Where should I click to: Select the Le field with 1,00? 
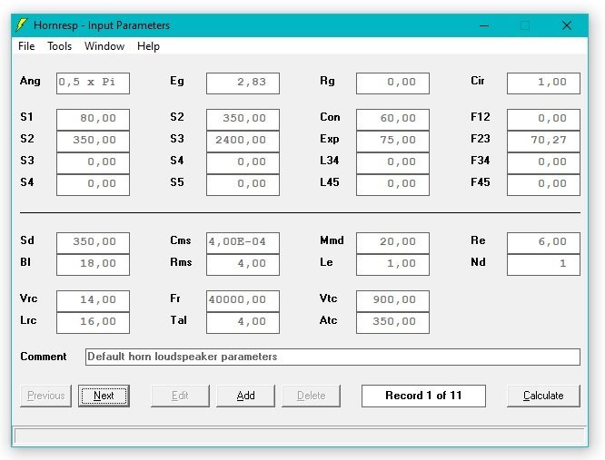(392, 265)
